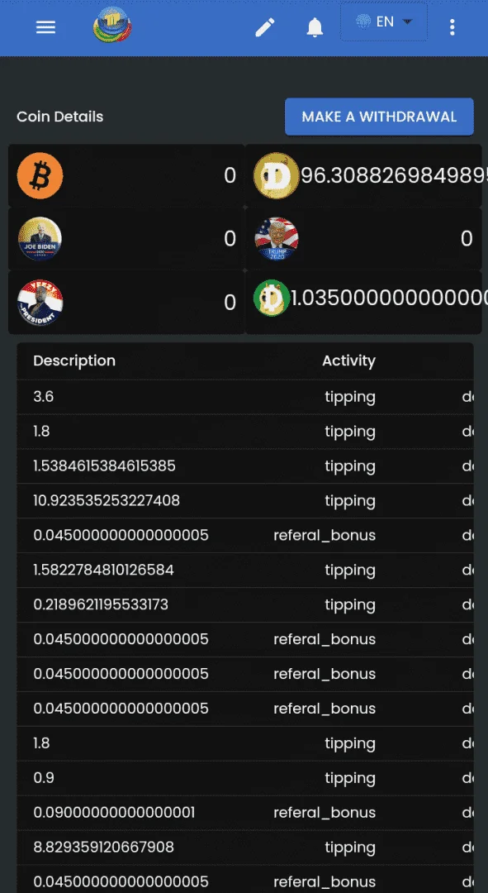The width and height of the screenshot is (488, 893).
Task: Click tipping activity in 0.2189621195533173 row
Action: click(350, 604)
